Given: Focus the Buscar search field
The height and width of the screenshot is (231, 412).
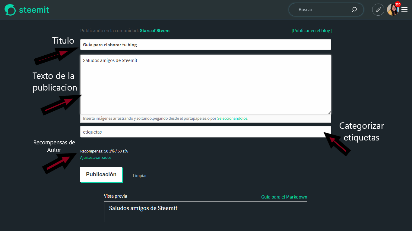Looking at the screenshot, I should (x=326, y=10).
